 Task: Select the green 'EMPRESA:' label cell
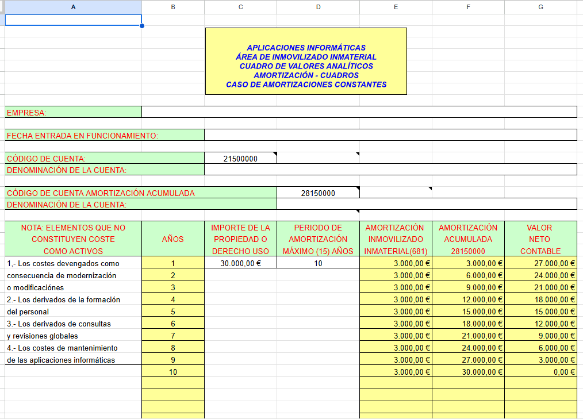coord(73,113)
